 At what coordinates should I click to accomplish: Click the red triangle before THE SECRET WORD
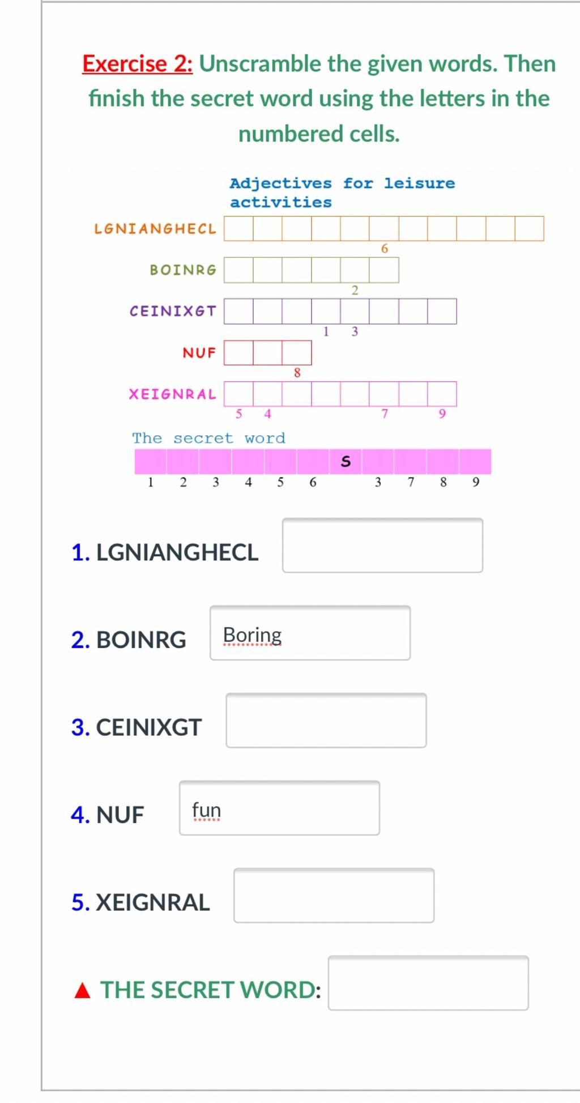(x=83, y=990)
